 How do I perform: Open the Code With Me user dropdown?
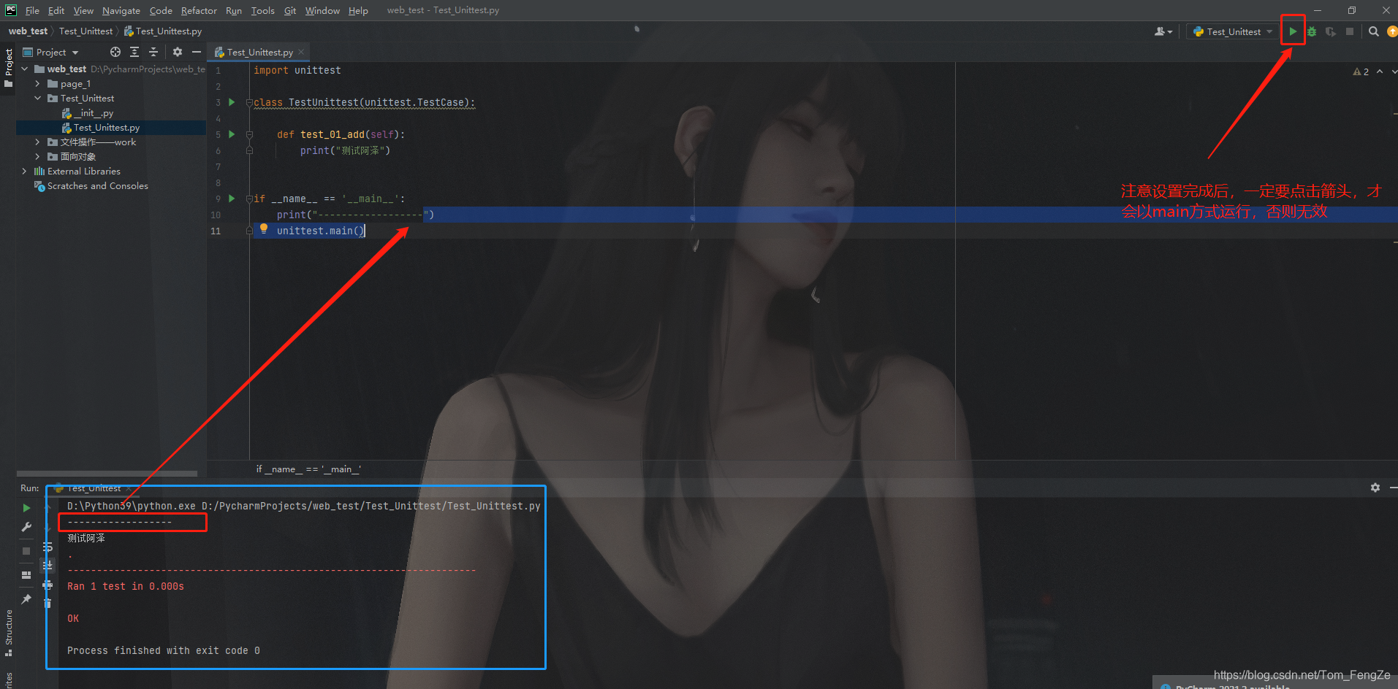click(1163, 31)
